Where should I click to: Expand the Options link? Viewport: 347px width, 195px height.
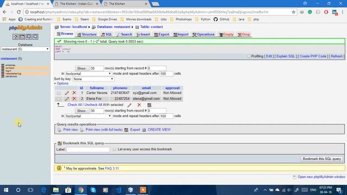[62, 83]
